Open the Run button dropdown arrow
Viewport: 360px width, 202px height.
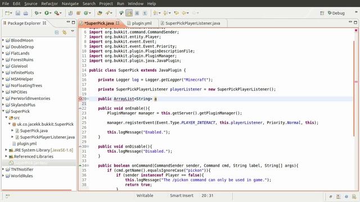[51, 13]
